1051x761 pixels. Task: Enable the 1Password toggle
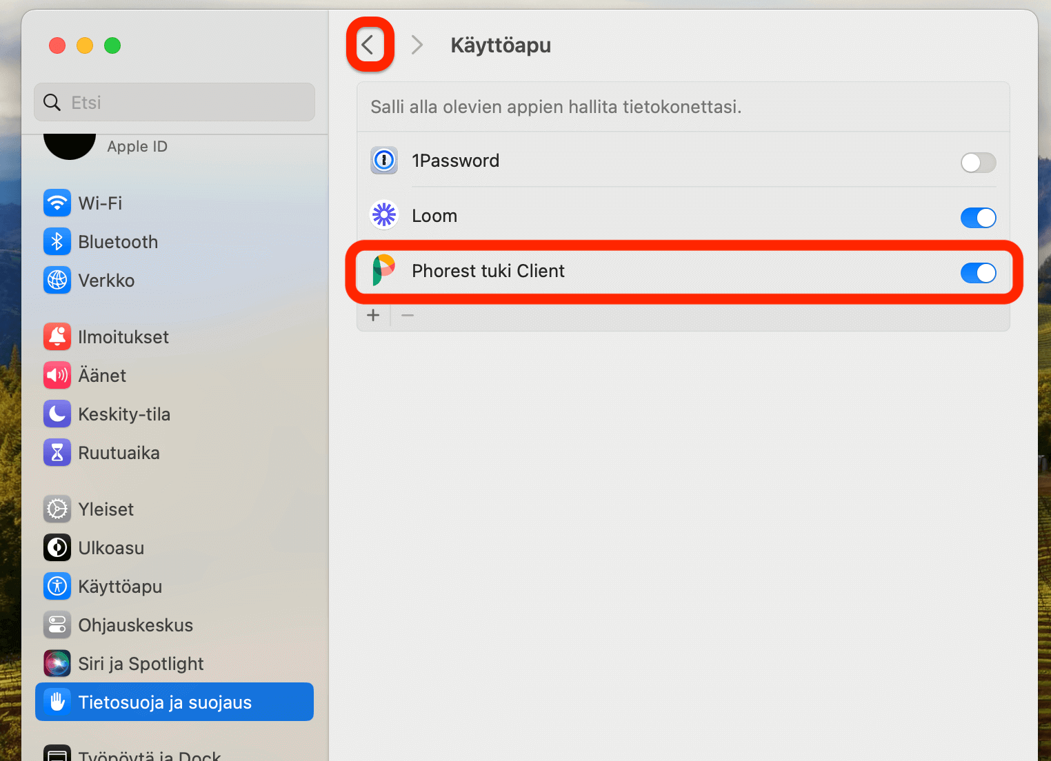pos(978,163)
